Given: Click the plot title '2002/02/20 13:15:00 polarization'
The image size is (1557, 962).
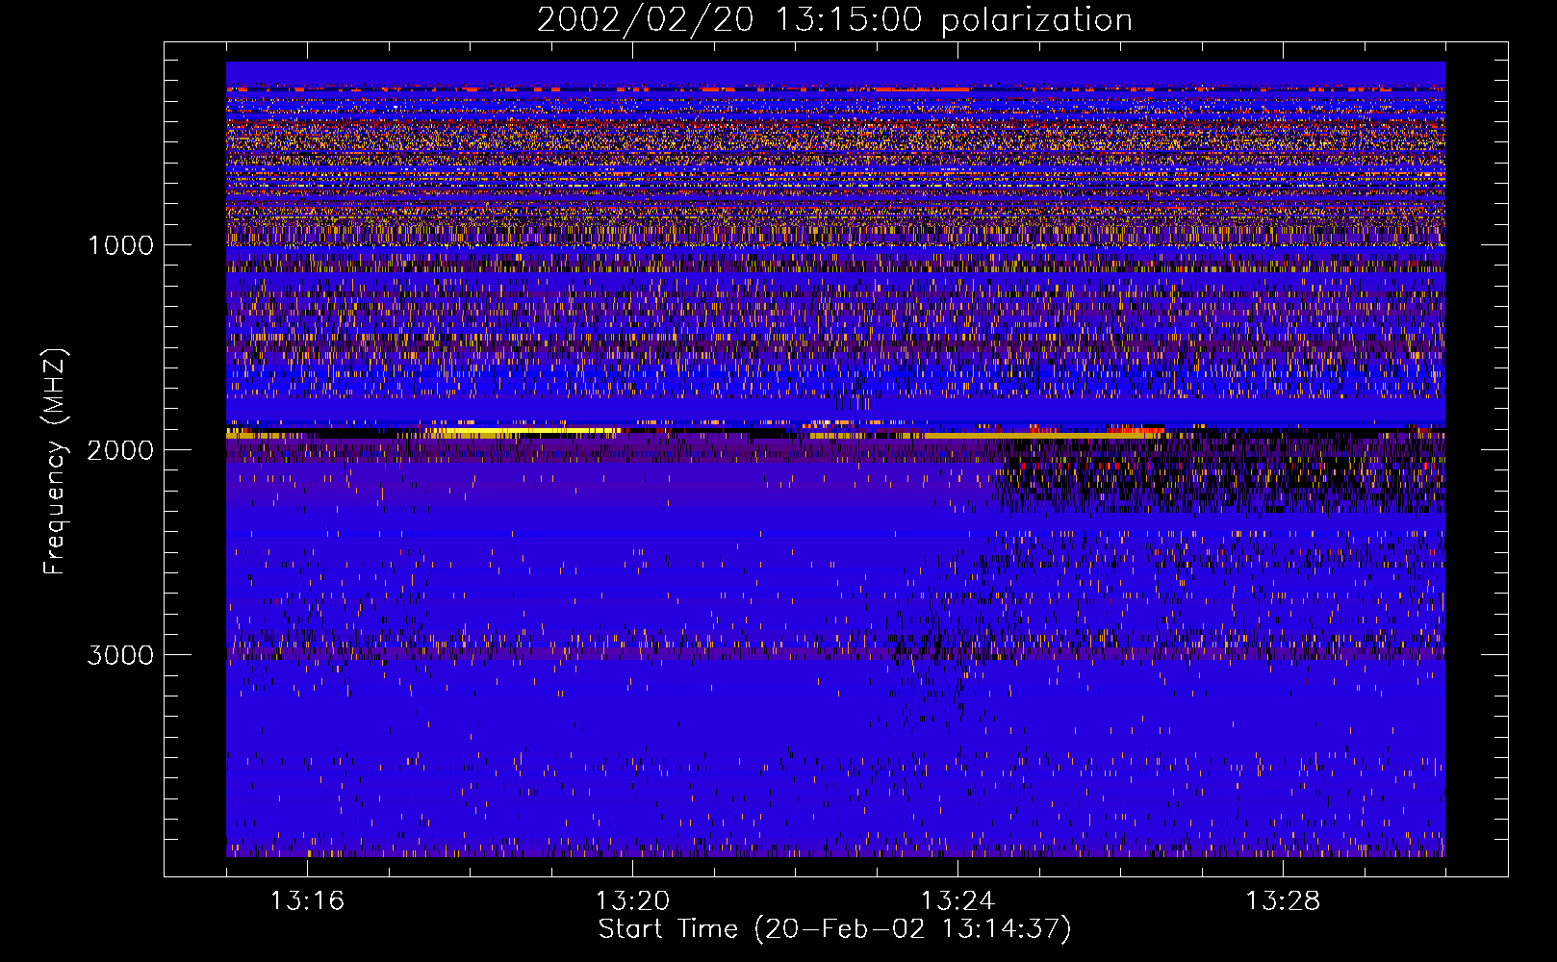Looking at the screenshot, I should point(834,20).
